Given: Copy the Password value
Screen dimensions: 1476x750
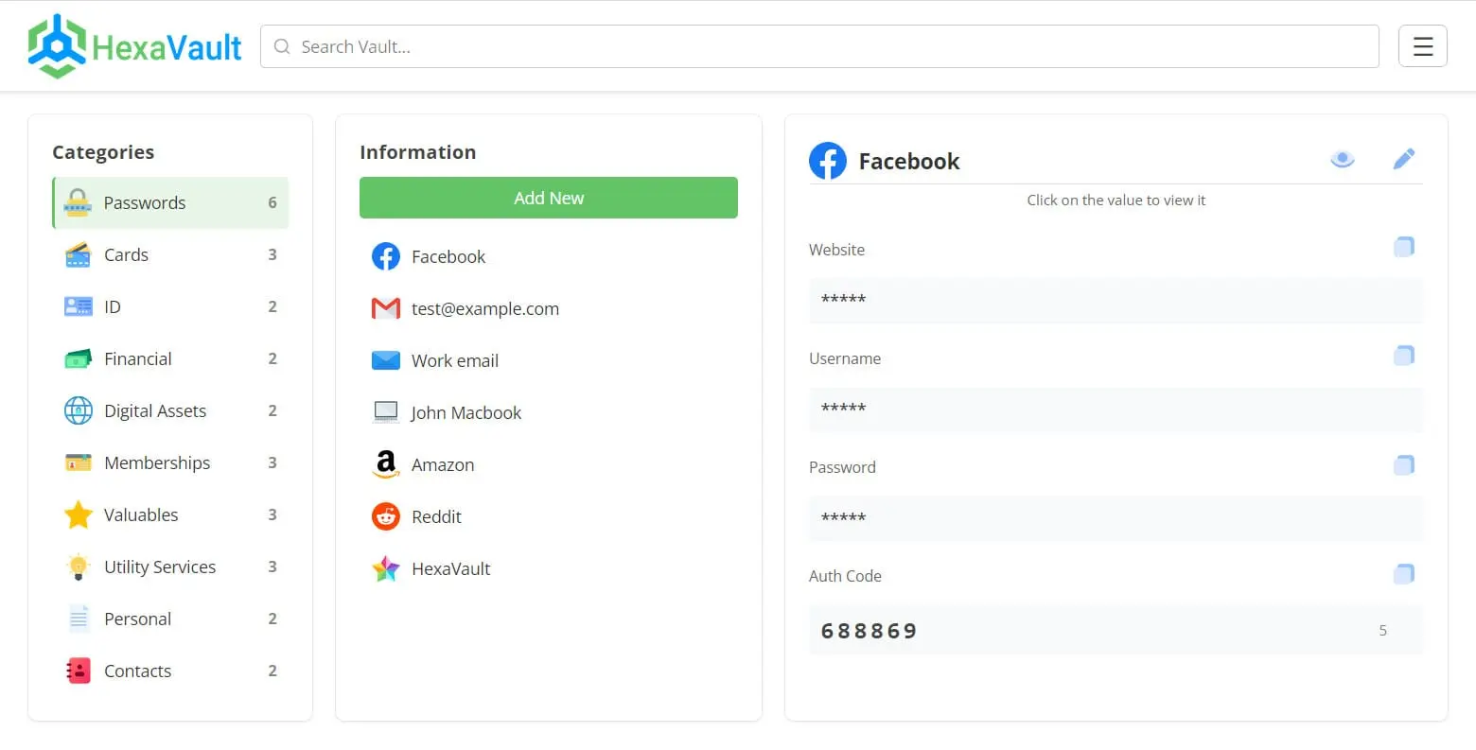Looking at the screenshot, I should coord(1404,465).
